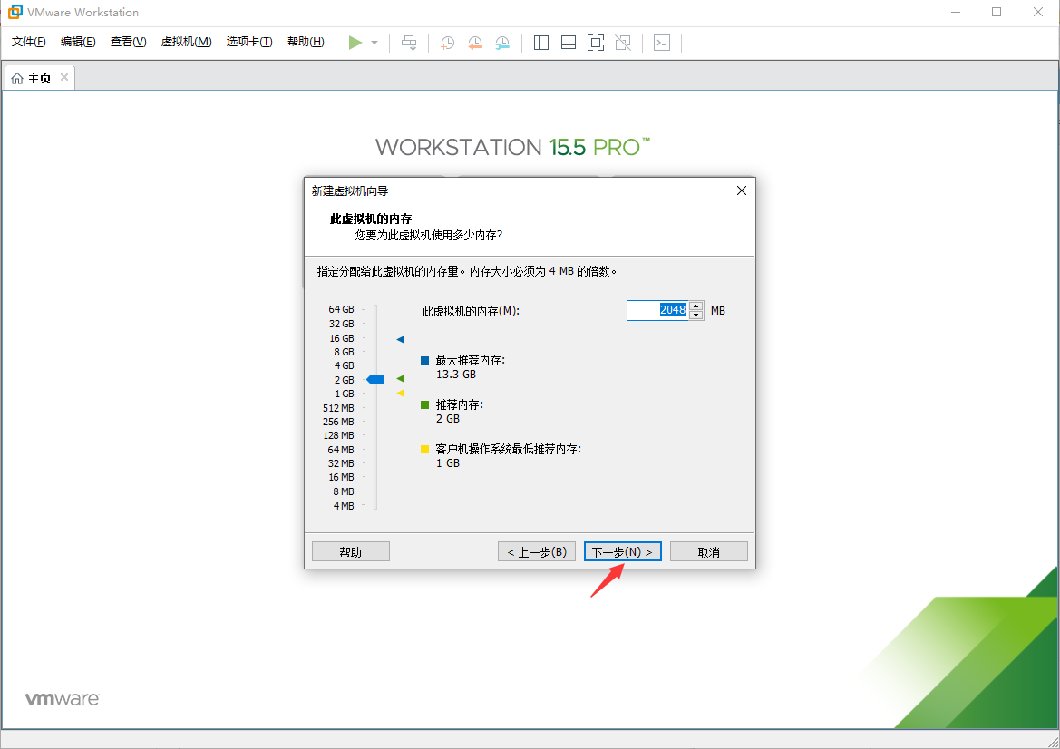Click the 16 GB slider label
Screen dimensions: 1060x749
(341, 338)
